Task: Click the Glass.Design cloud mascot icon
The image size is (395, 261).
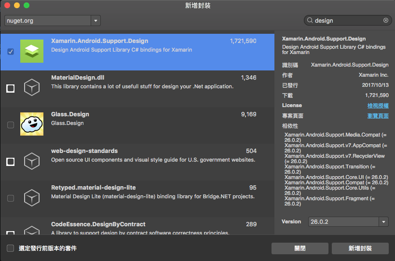Action: click(x=32, y=124)
